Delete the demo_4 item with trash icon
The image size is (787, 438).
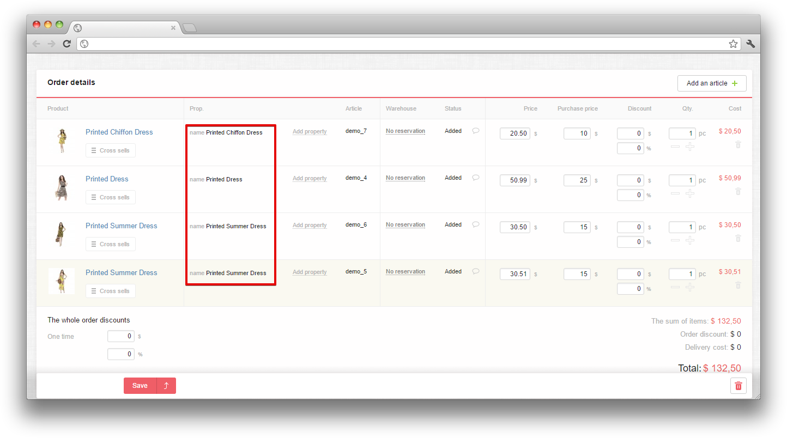pyautogui.click(x=738, y=191)
